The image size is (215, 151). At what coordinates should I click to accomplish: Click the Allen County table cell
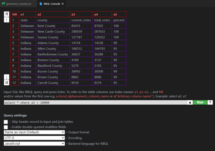pyautogui.click(x=52, y=48)
